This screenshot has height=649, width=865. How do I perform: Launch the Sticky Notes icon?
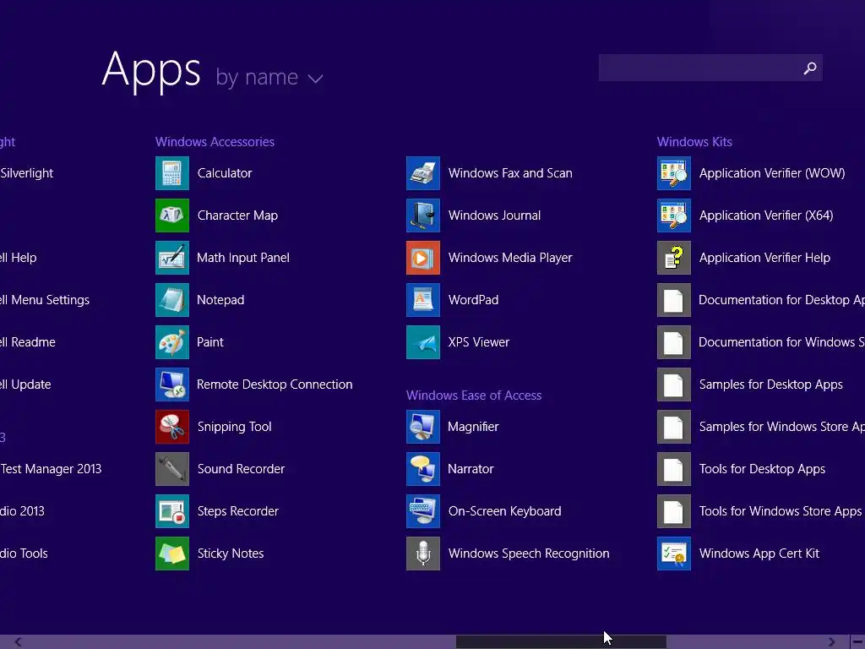point(172,554)
